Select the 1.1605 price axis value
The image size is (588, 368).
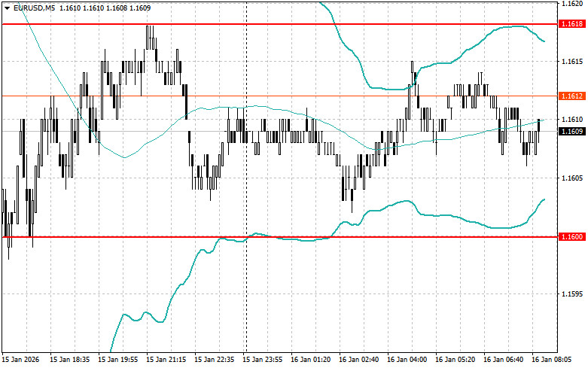click(572, 178)
